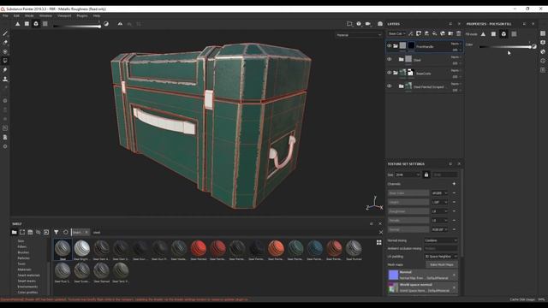This screenshot has height=308, width=548.
Task: Open the texture Size dropdown
Action: (x=408, y=175)
